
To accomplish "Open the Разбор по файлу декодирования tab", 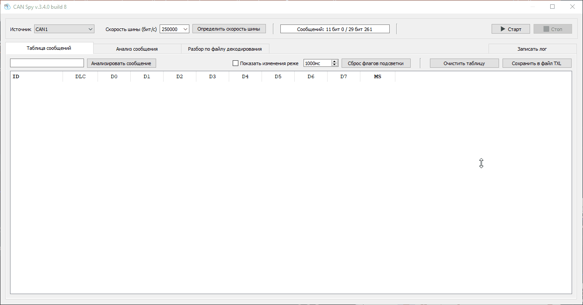I will (225, 49).
